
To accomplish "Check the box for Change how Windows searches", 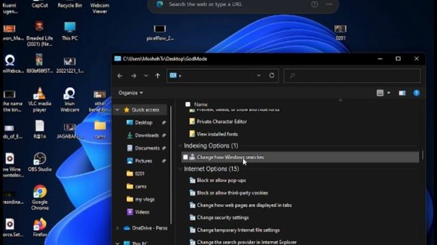I will (185, 157).
